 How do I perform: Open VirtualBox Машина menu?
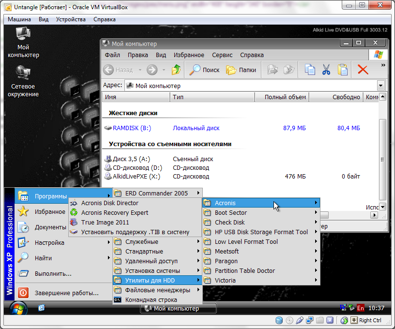pyautogui.click(x=19, y=19)
